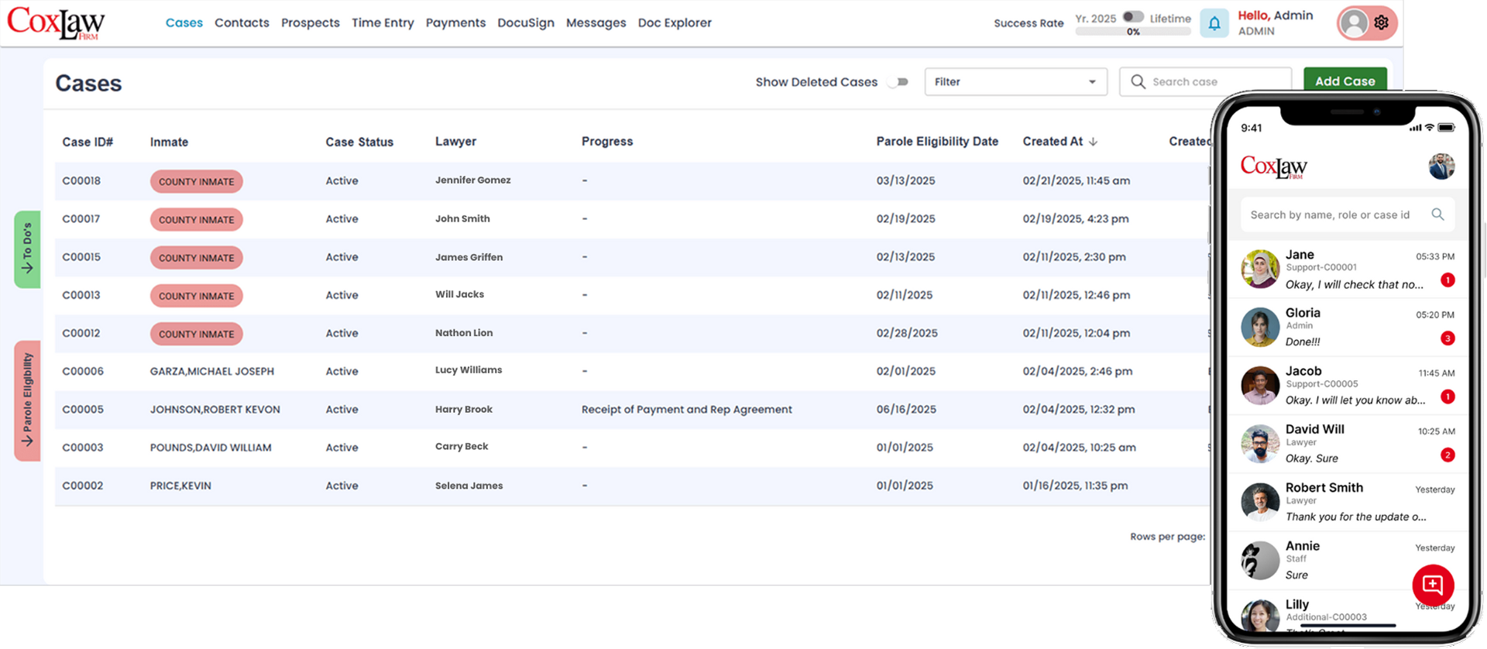Open case ID C00017
The height and width of the screenshot is (649, 1487).
point(81,219)
